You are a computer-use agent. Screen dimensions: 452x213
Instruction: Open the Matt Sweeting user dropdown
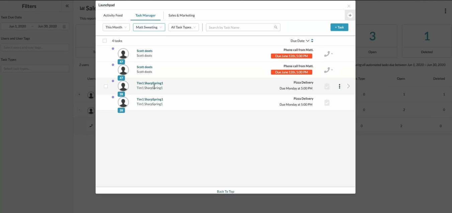pyautogui.click(x=149, y=27)
